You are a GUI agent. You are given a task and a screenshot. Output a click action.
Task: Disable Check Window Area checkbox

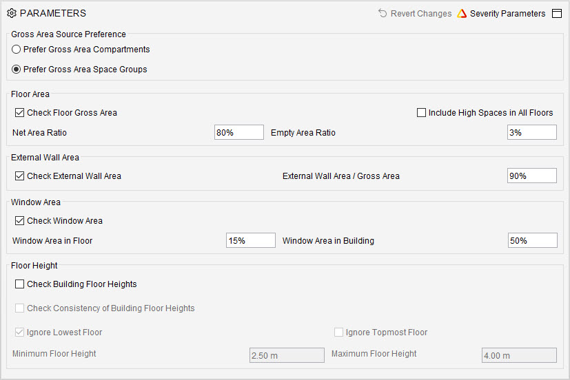click(x=19, y=221)
